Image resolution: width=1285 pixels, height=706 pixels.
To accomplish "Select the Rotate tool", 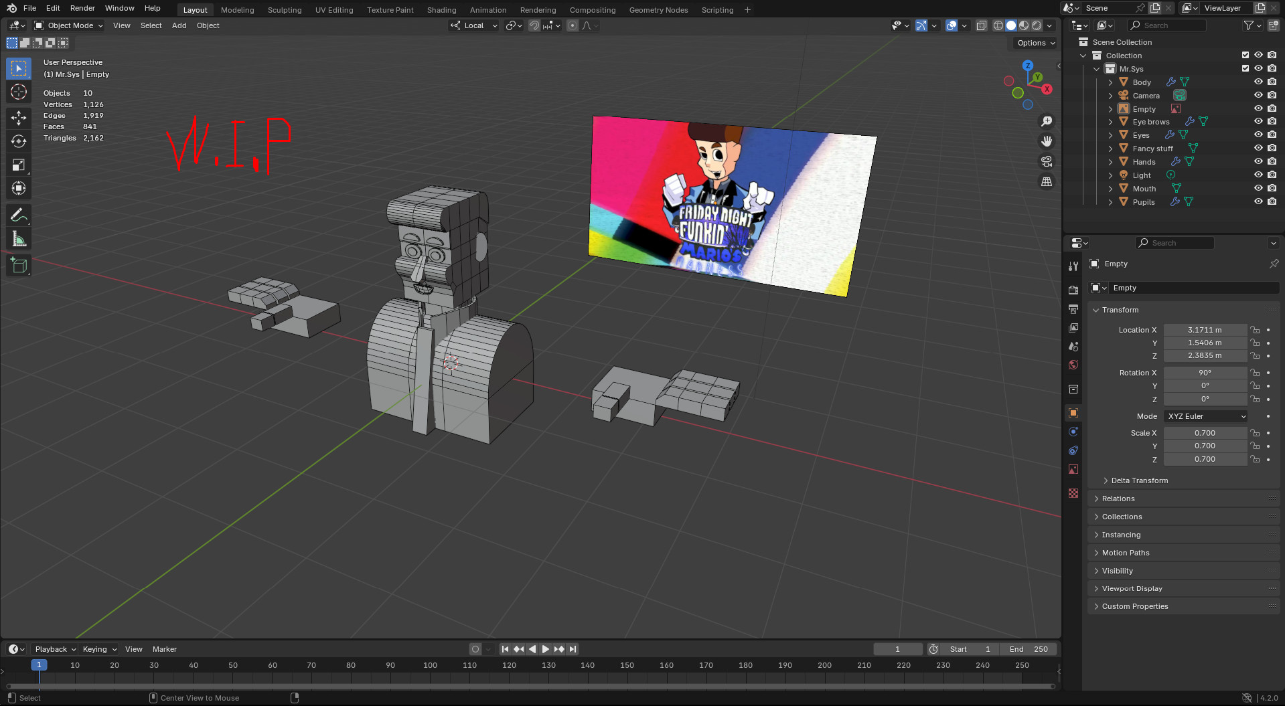I will coord(19,141).
